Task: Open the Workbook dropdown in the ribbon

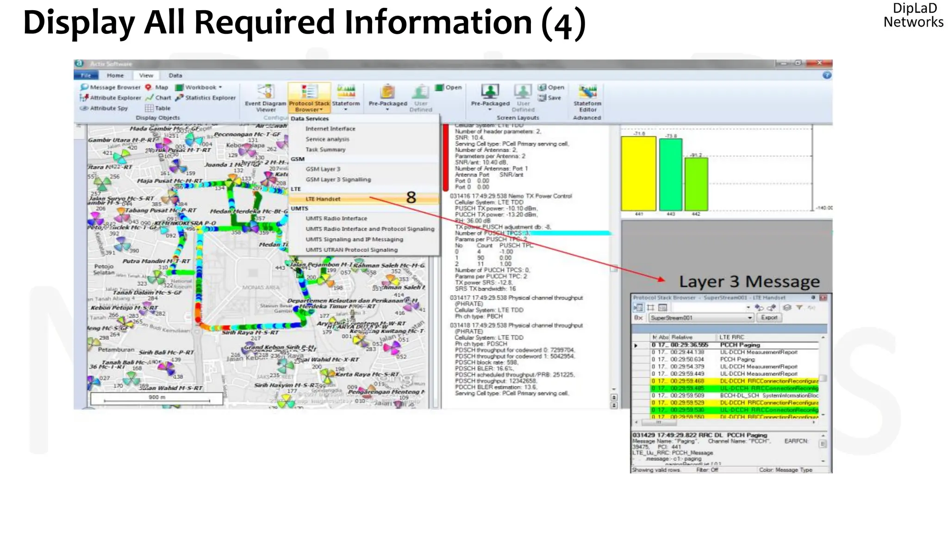Action: (199, 87)
